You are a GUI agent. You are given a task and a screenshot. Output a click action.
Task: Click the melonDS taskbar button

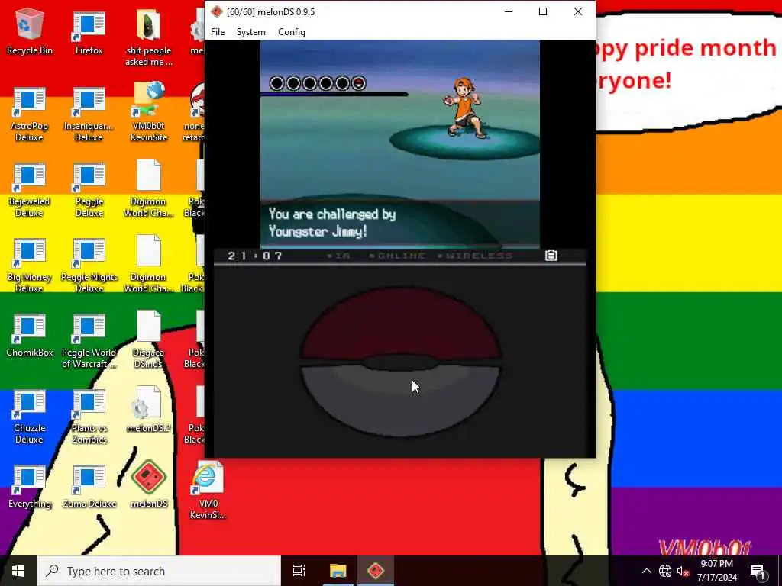click(x=376, y=571)
